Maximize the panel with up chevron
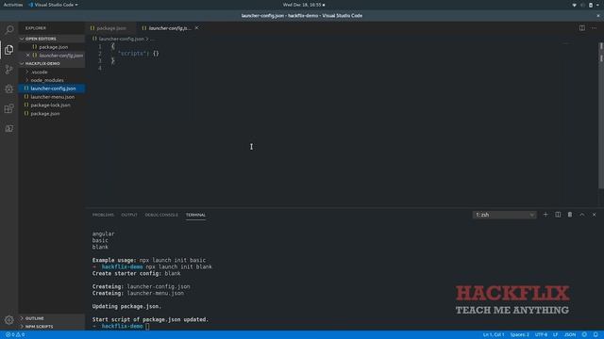Image resolution: width=604 pixels, height=339 pixels. (x=582, y=215)
